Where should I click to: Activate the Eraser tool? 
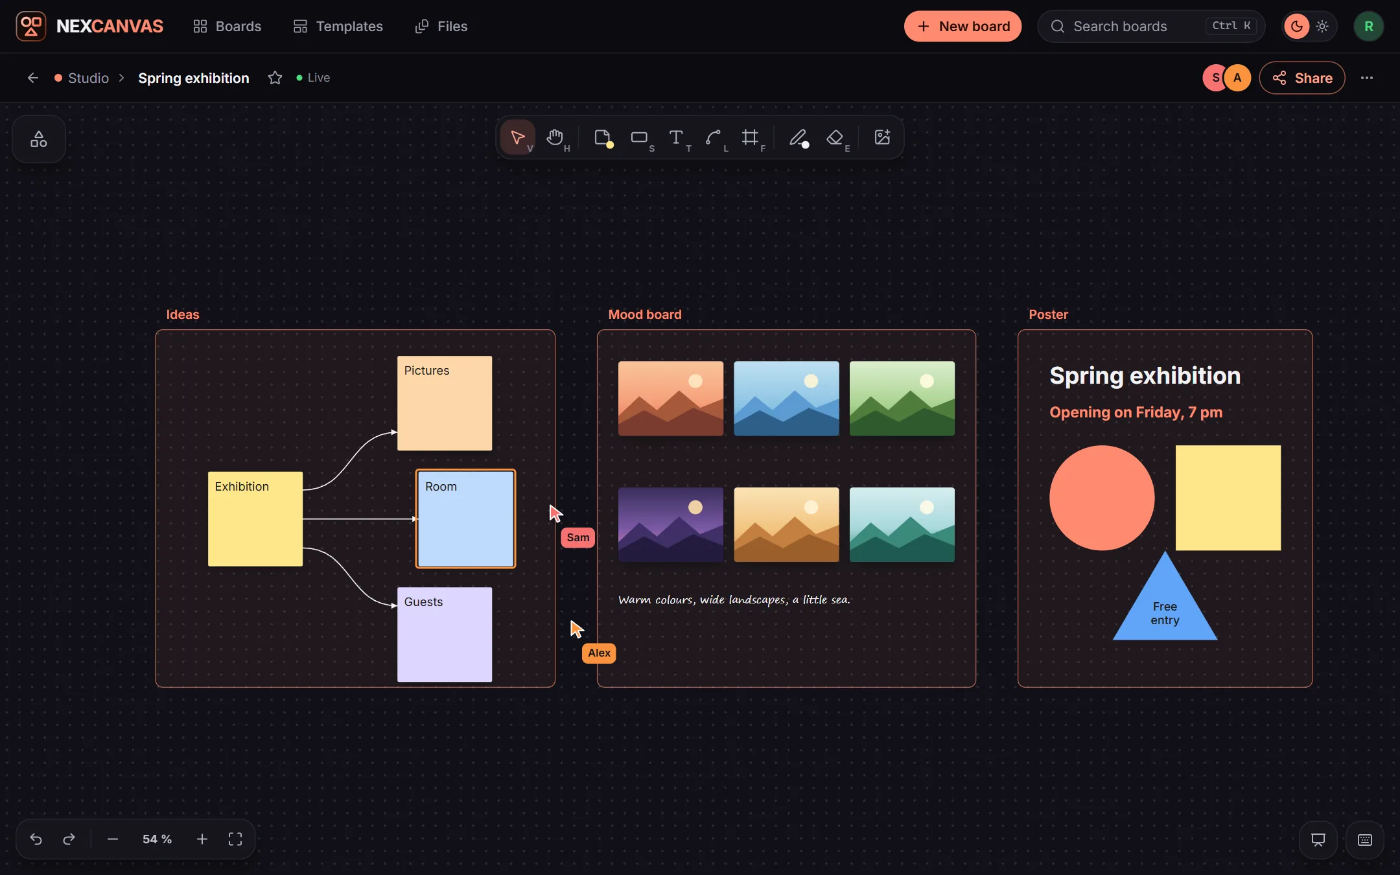(x=835, y=137)
